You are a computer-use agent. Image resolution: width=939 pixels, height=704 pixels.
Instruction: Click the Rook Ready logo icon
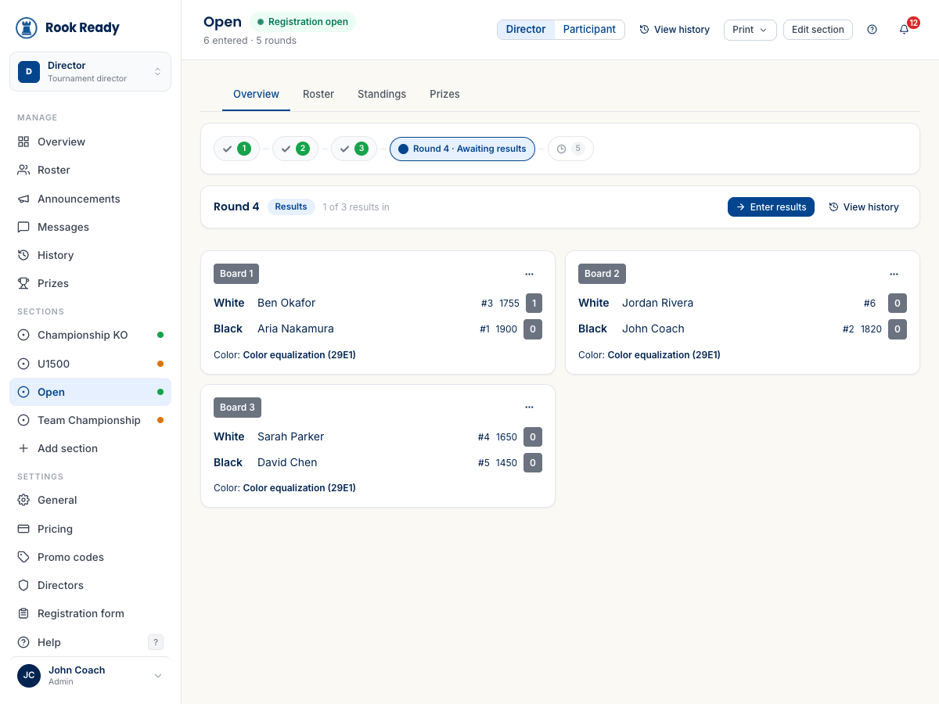(27, 28)
